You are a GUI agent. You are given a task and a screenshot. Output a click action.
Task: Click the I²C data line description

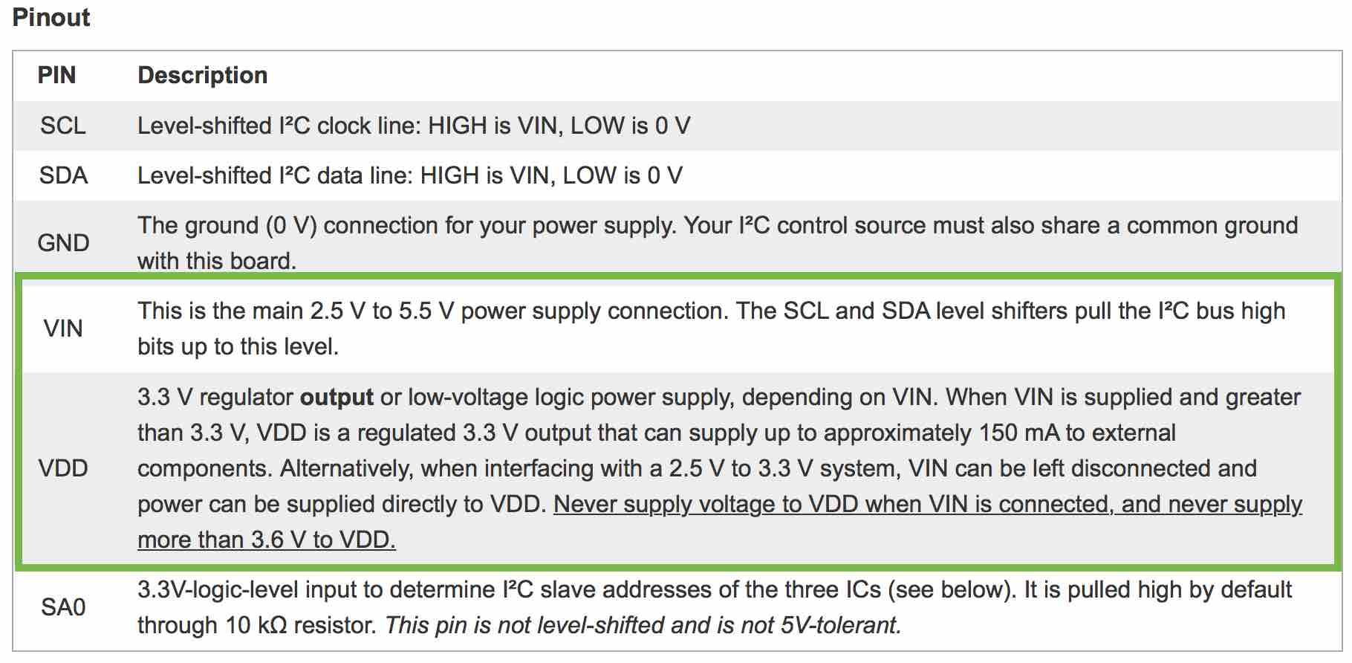coord(409,175)
